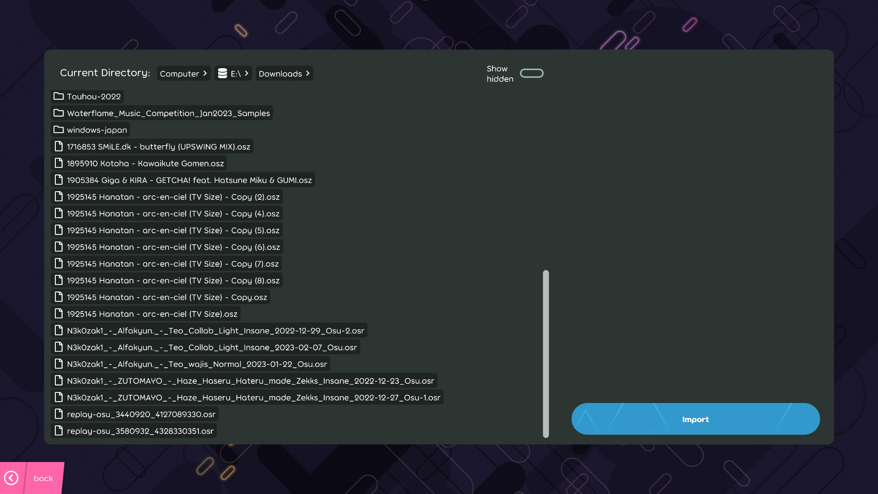Click folder icon beside windows-japan
Screen dimensions: 878x494
[x=59, y=130]
